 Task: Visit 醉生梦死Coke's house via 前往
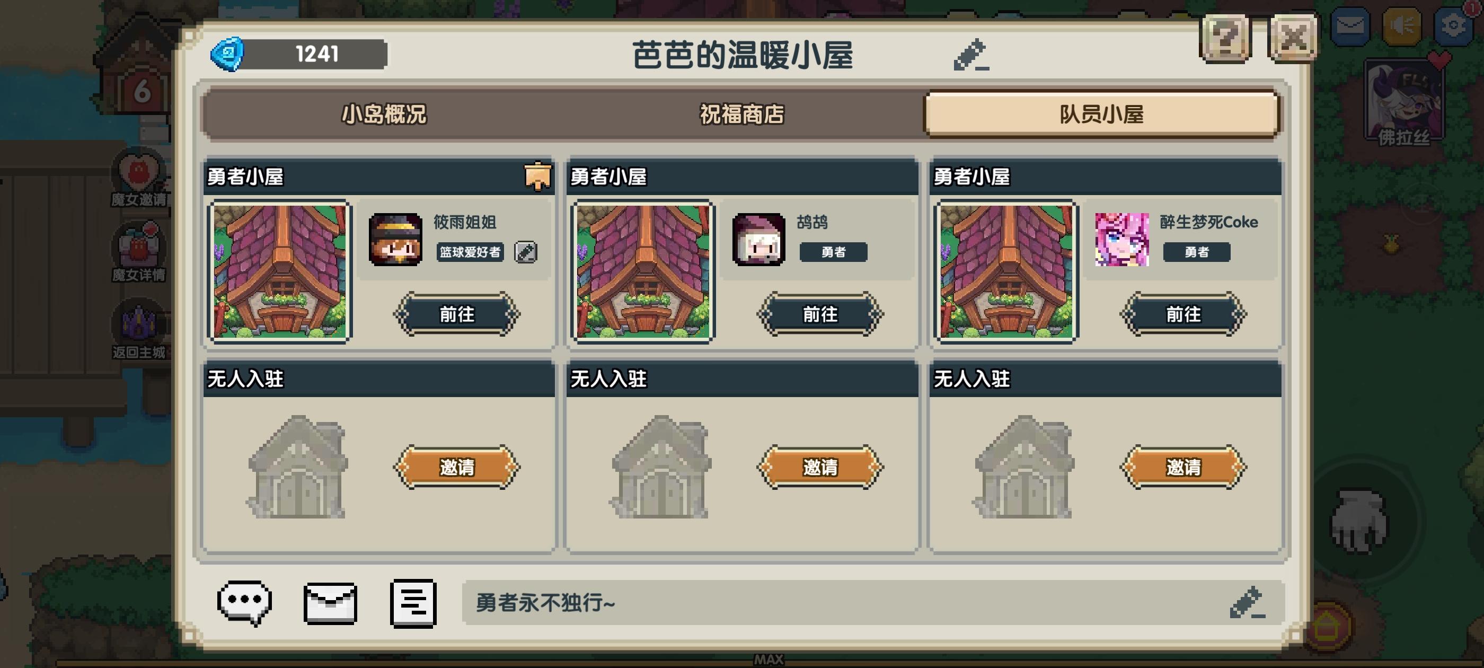coord(1183,314)
